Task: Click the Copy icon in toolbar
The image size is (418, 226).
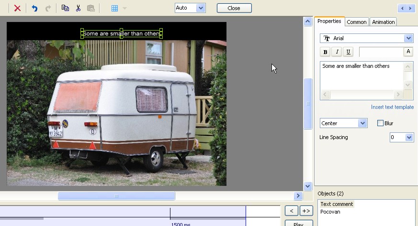Action: click(x=65, y=8)
